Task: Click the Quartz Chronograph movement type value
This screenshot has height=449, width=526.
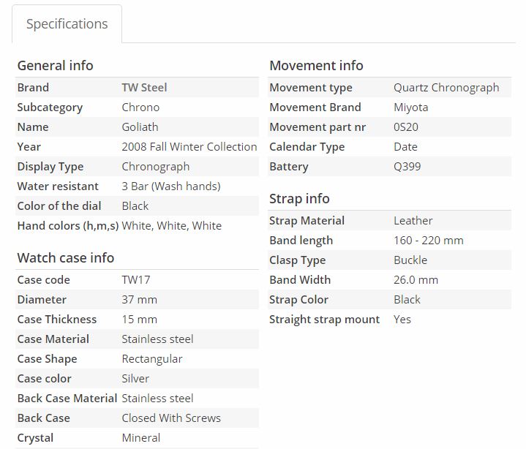Action: click(x=446, y=88)
